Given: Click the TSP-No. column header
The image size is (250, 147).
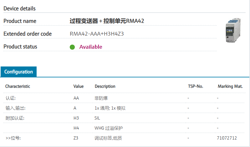Looking at the screenshot, I should [196, 86].
